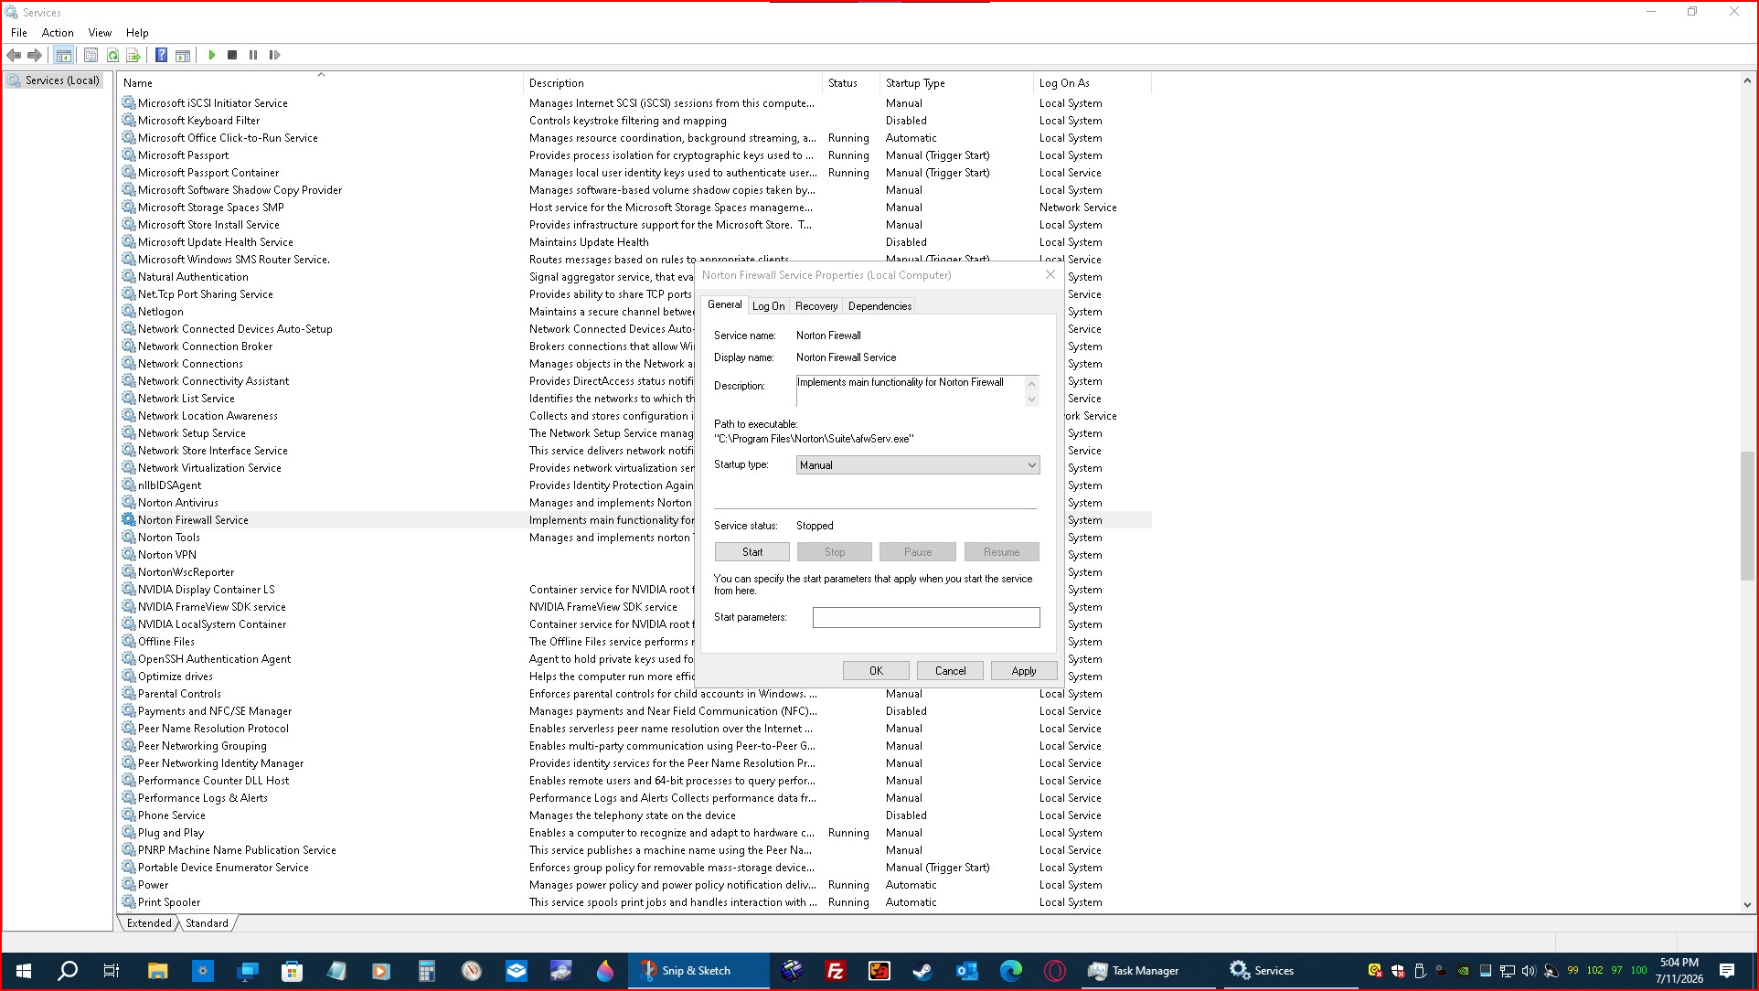This screenshot has width=1759, height=991.
Task: Restart the service with the toolbar restart icon
Action: pos(274,55)
